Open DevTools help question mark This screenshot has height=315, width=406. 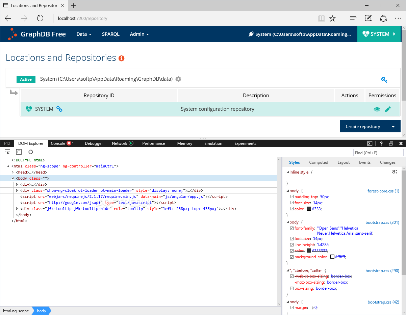click(381, 143)
